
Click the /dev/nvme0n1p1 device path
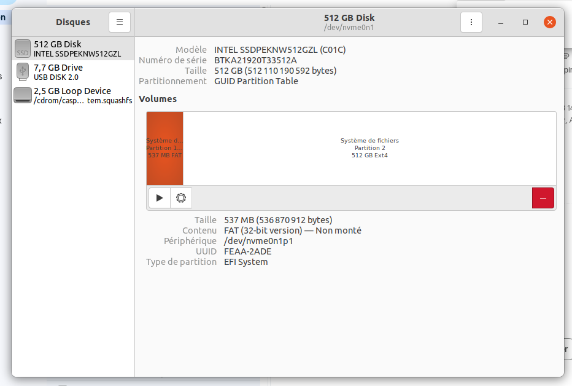[x=258, y=241]
